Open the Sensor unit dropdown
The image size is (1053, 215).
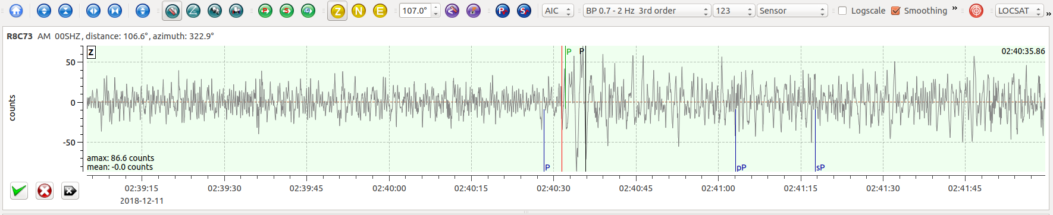point(792,11)
